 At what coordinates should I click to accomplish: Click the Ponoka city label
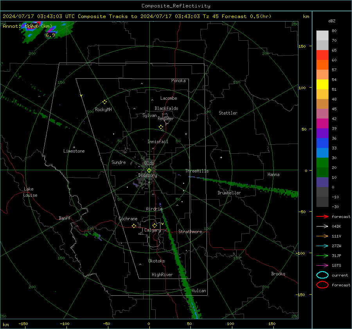178,81
